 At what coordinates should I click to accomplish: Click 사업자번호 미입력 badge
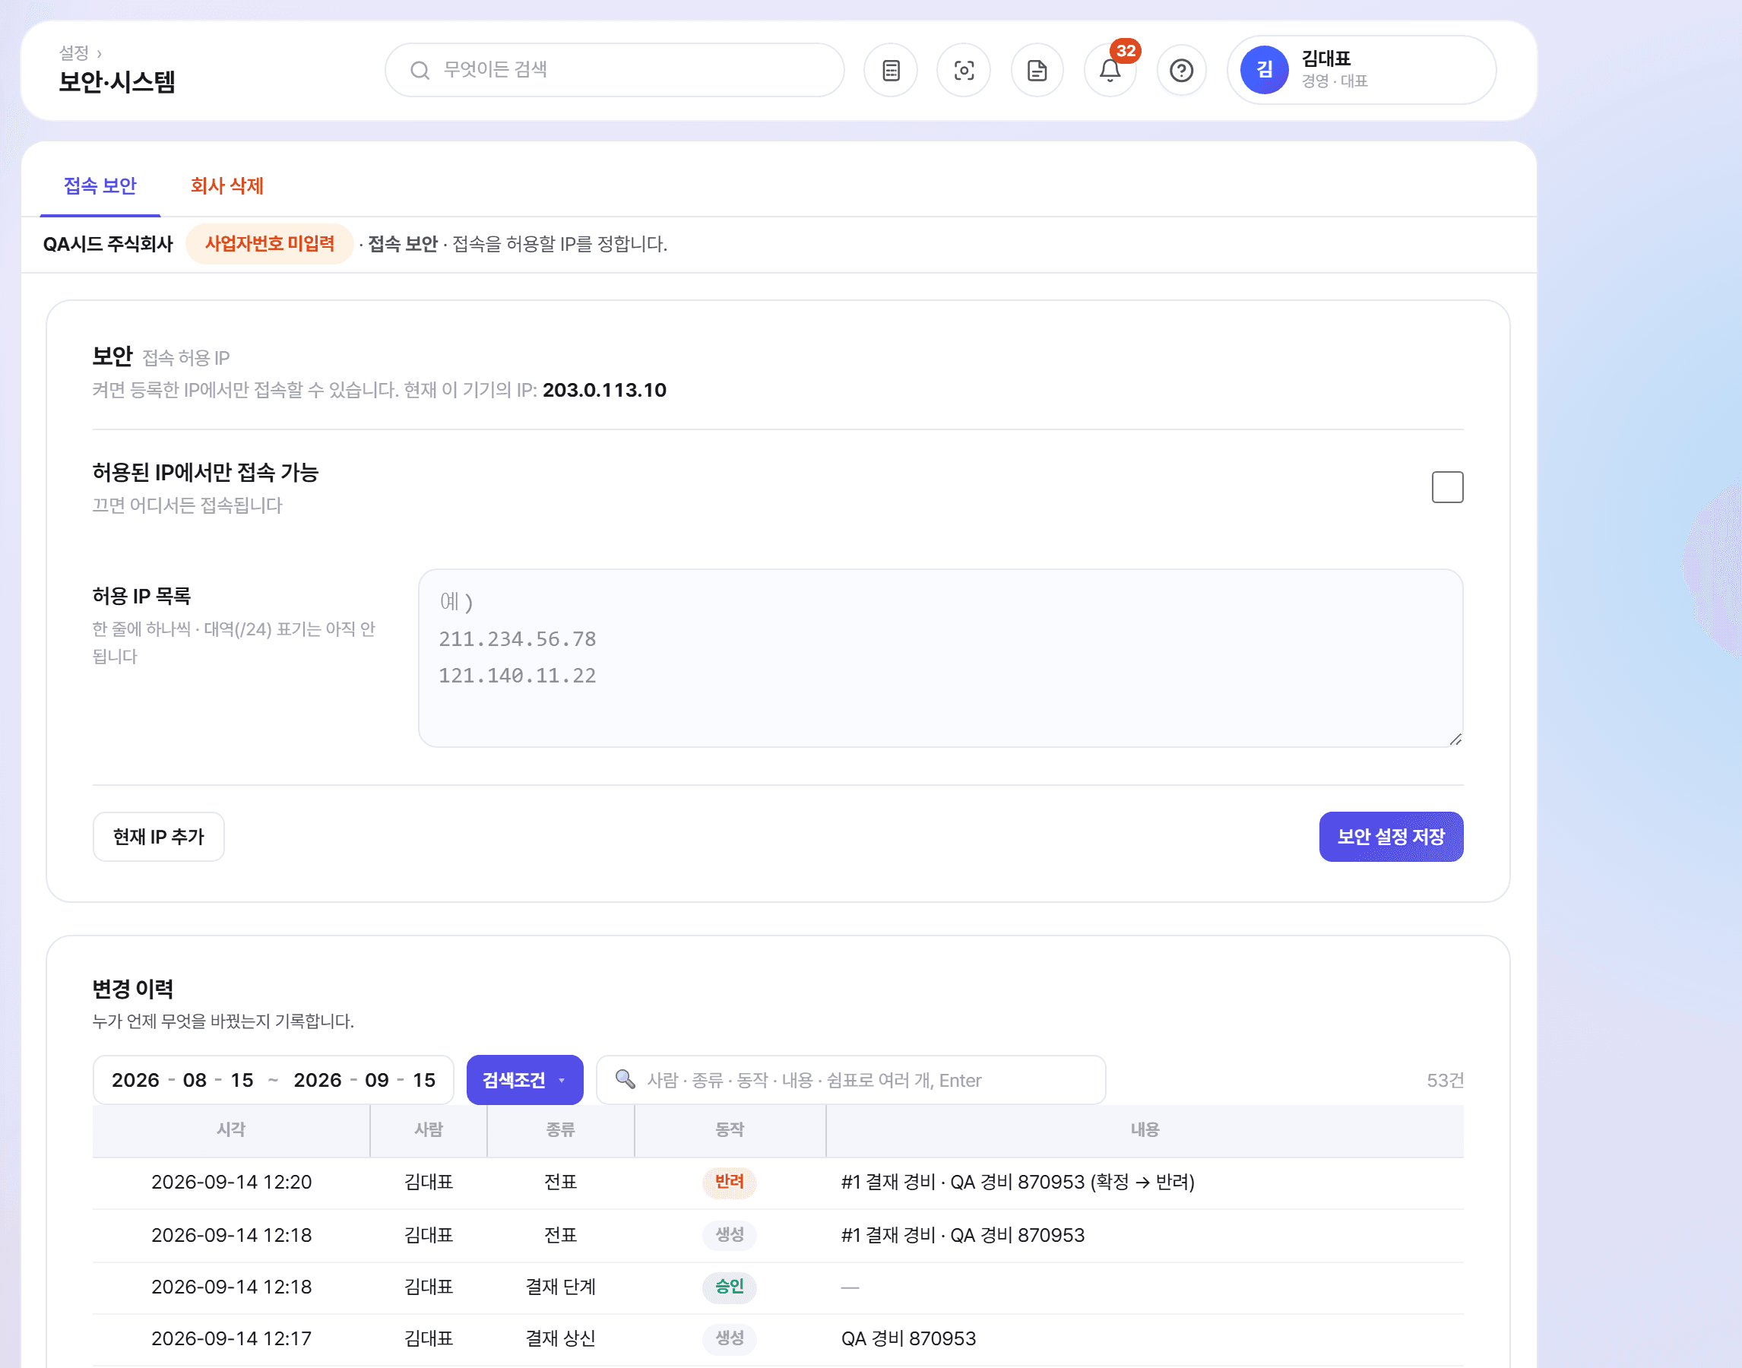(x=270, y=243)
